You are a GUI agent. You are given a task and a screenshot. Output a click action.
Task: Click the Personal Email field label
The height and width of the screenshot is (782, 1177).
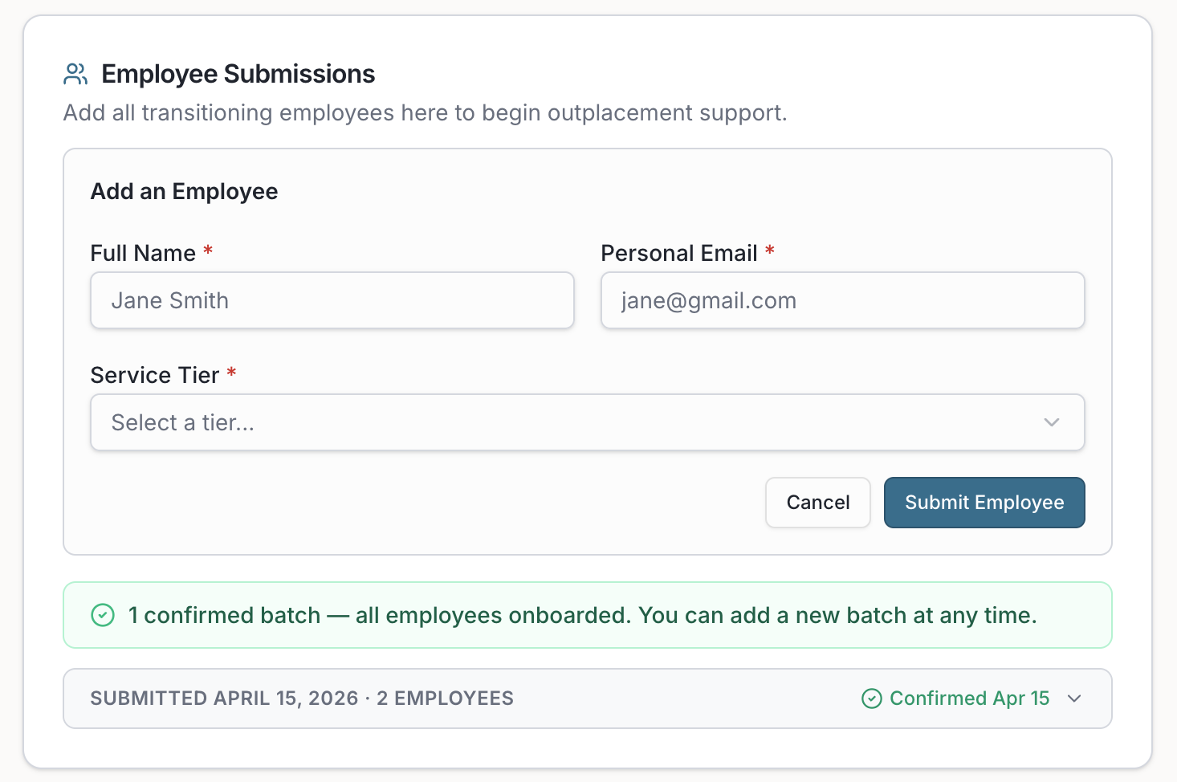pos(678,254)
